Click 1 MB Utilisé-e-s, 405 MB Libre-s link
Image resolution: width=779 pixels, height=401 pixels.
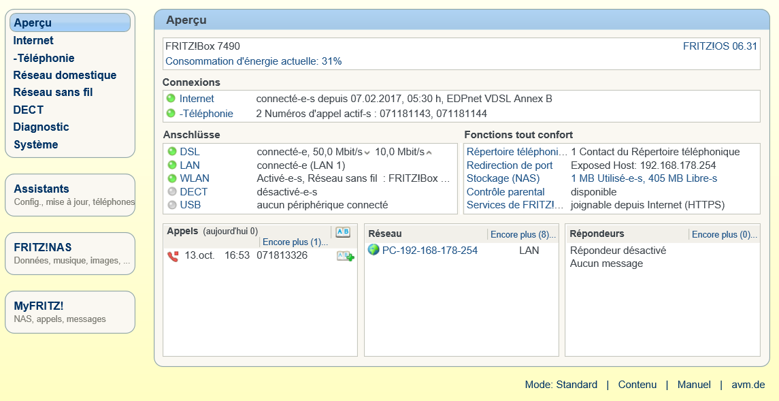(x=644, y=178)
